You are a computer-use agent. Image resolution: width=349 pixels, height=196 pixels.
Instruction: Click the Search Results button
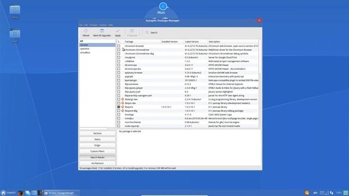(x=97, y=157)
